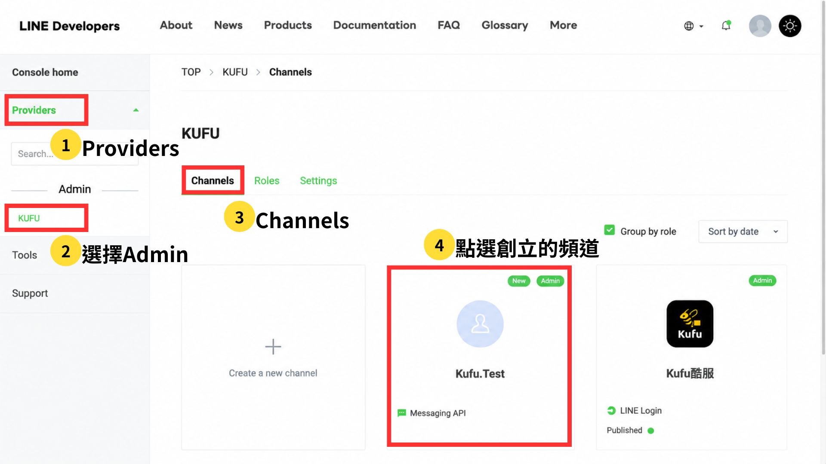The width and height of the screenshot is (826, 464).
Task: Click the Kufu.Test channel name
Action: coord(480,374)
